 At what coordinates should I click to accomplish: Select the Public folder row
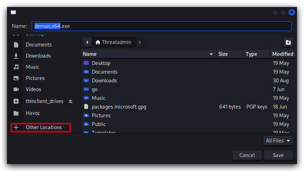pos(188,124)
